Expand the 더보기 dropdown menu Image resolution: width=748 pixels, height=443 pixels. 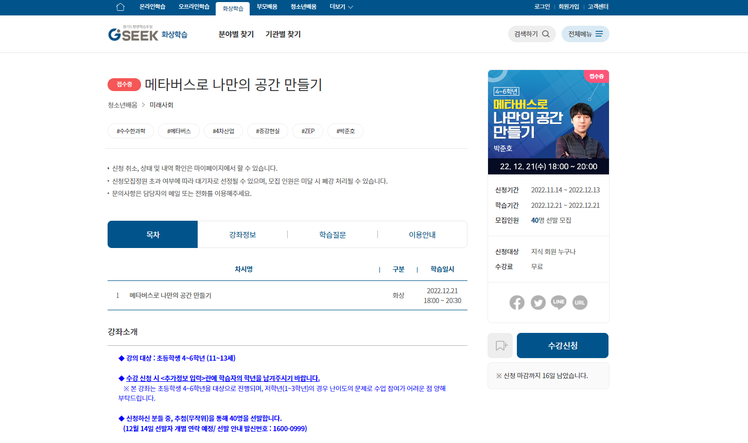(341, 7)
